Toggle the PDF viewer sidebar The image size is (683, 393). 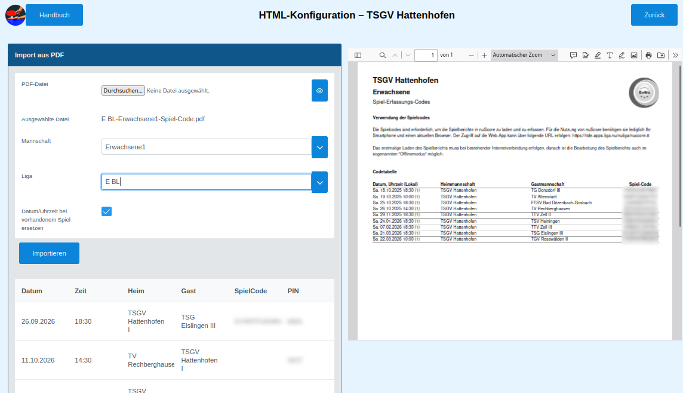358,56
